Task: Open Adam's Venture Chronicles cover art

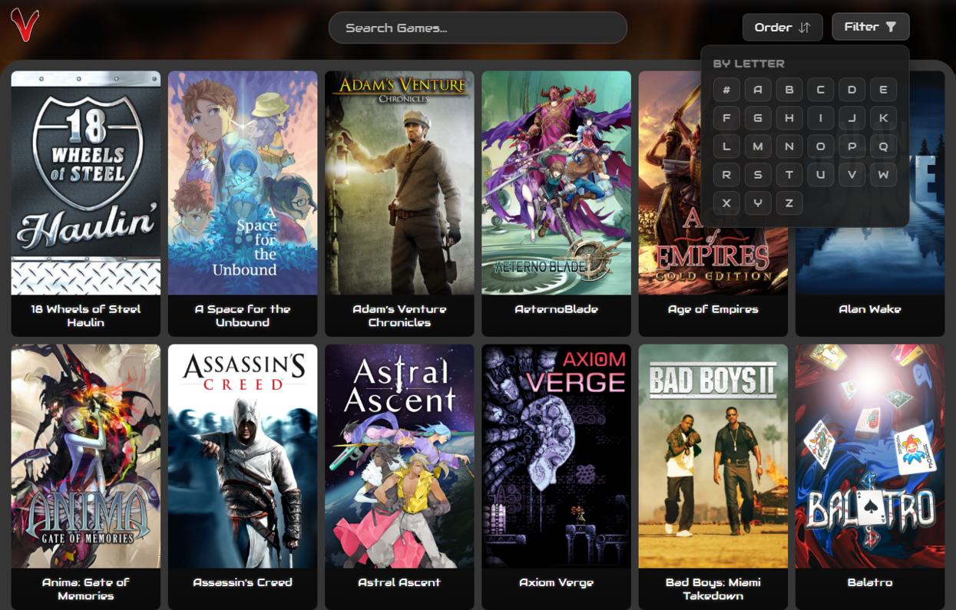Action: point(399,183)
